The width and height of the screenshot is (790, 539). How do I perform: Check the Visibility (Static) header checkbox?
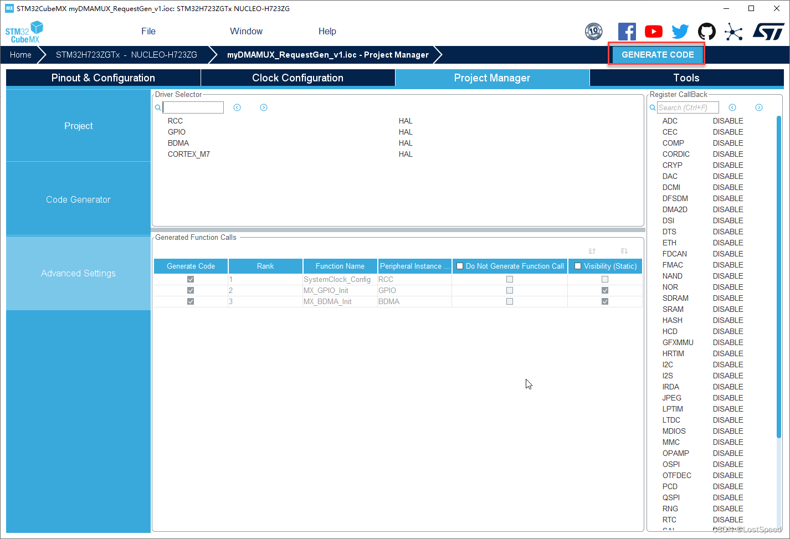pos(578,266)
